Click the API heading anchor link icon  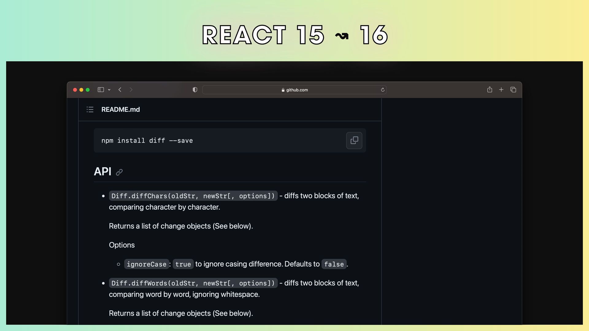119,172
